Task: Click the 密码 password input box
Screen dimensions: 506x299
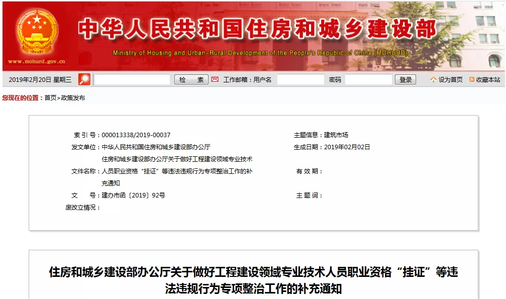Action: pyautogui.click(x=368, y=79)
